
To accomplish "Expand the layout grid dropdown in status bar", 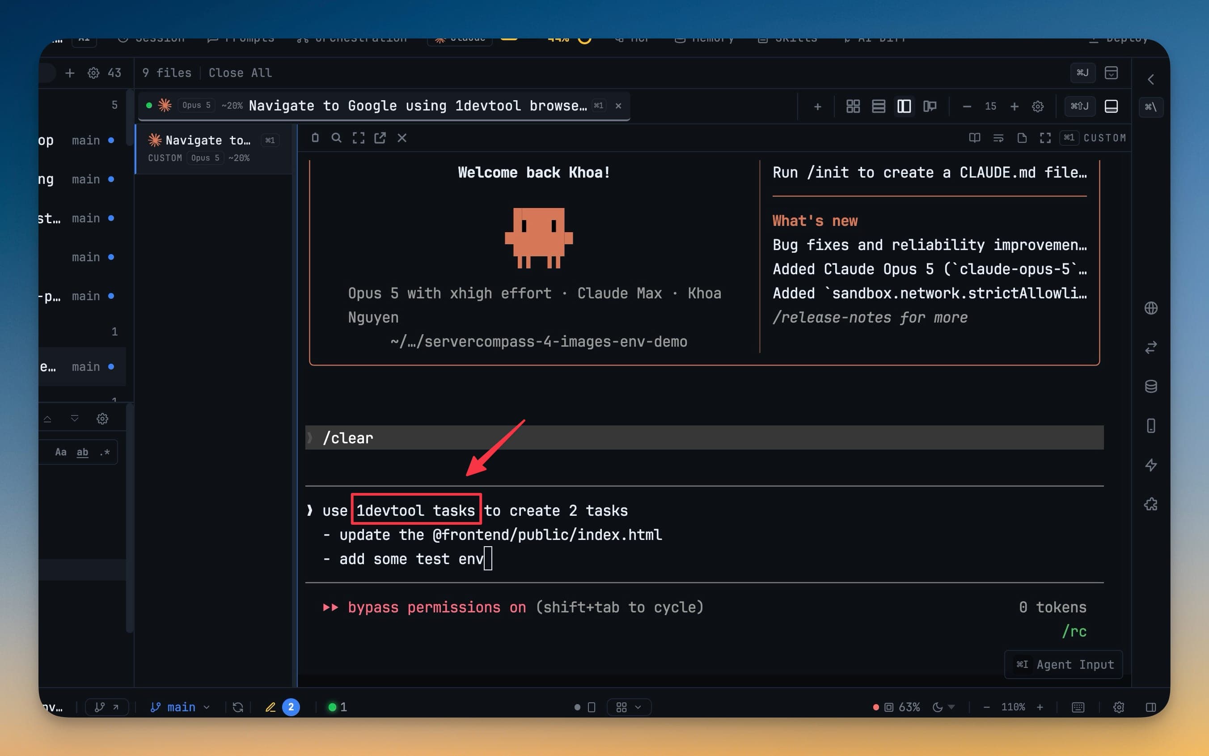I will [x=629, y=707].
